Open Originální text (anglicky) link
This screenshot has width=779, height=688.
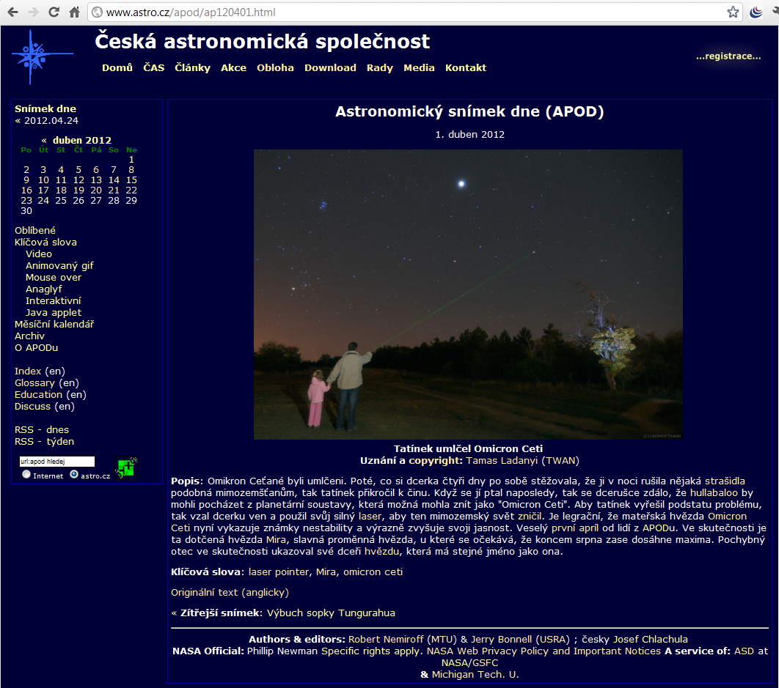click(x=230, y=593)
